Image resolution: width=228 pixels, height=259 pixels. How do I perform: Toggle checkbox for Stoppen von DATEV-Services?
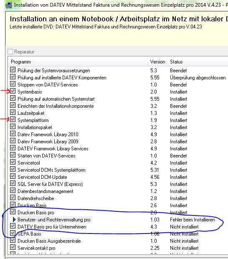(13, 84)
